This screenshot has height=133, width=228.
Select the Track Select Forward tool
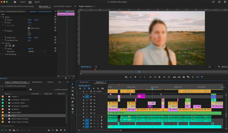tap(72, 87)
